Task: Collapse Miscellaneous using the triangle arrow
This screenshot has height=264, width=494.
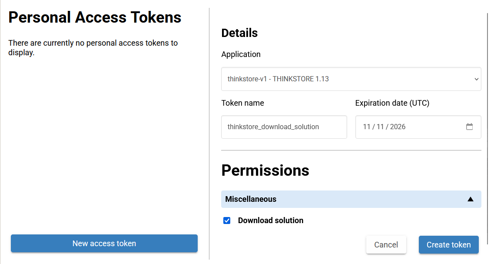Action: tap(470, 199)
